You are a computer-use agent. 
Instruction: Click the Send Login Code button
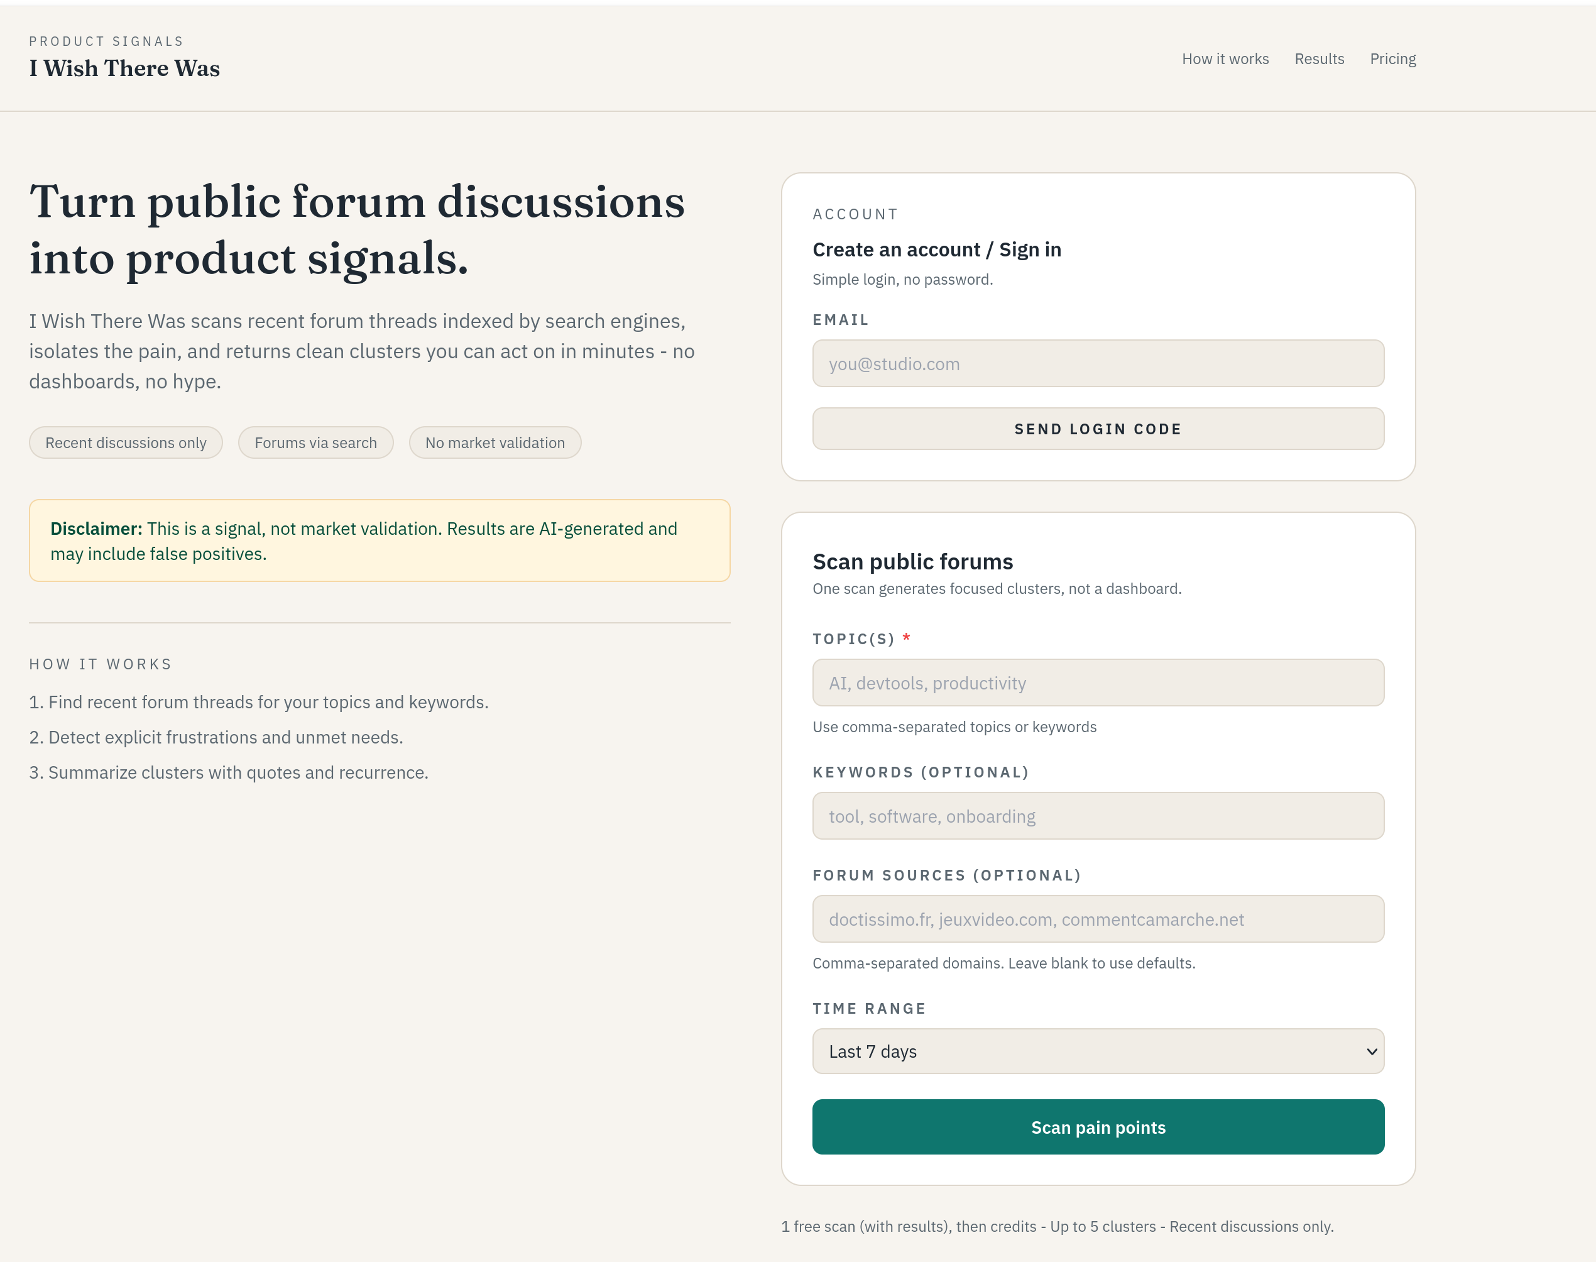coord(1098,429)
